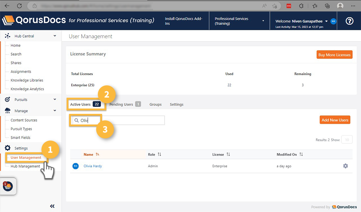Open User Management under Settings
361x212 pixels.
[x=26, y=157]
